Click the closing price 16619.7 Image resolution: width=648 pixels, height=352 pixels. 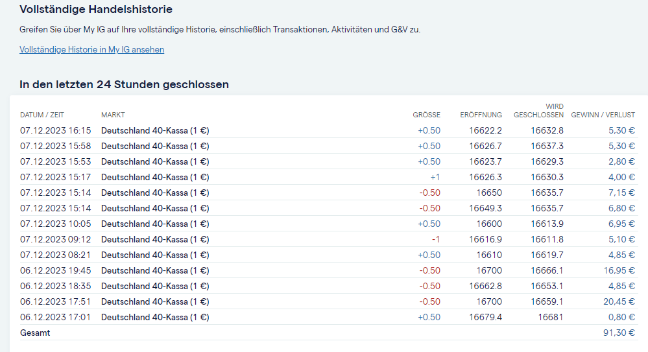pyautogui.click(x=547, y=255)
